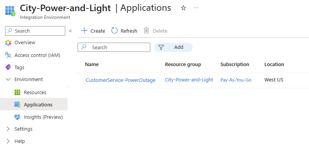Image resolution: width=309 pixels, height=146 pixels.
Task: Click the Create plus icon
Action: tap(84, 31)
